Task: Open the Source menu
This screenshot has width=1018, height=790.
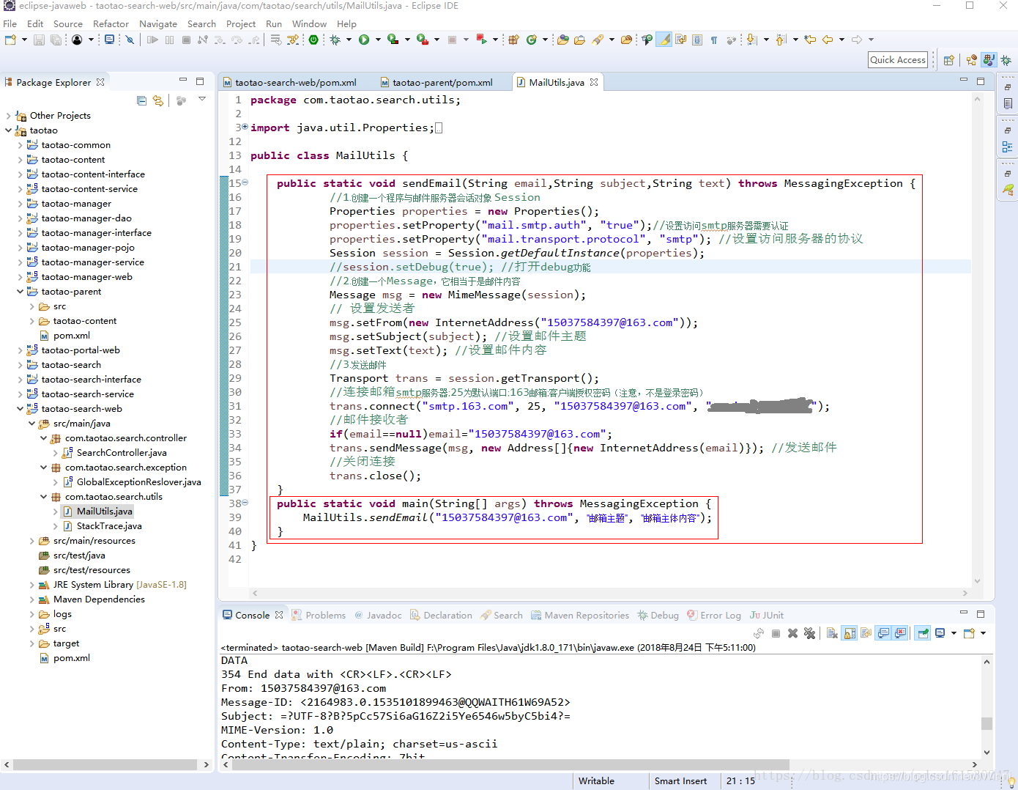Action: pyautogui.click(x=68, y=23)
